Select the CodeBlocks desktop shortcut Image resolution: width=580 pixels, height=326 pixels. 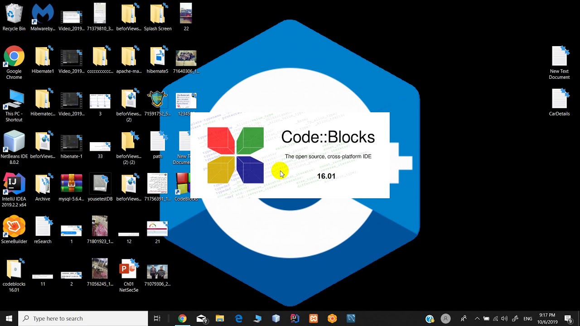(186, 187)
